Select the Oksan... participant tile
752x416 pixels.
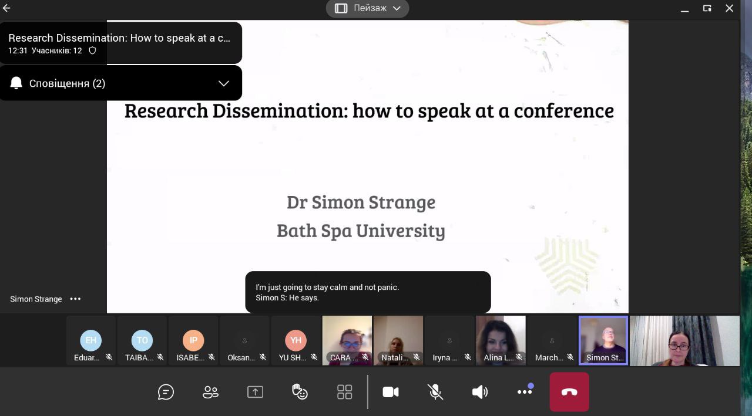244,341
